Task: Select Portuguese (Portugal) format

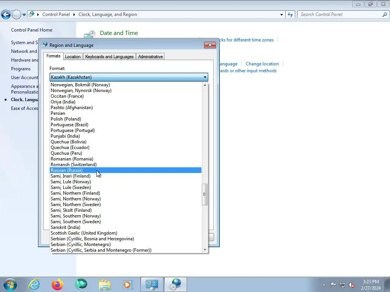Action: pyautogui.click(x=126, y=130)
